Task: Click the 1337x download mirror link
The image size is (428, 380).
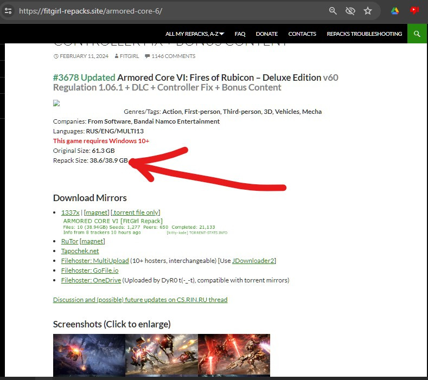Action: (70, 212)
